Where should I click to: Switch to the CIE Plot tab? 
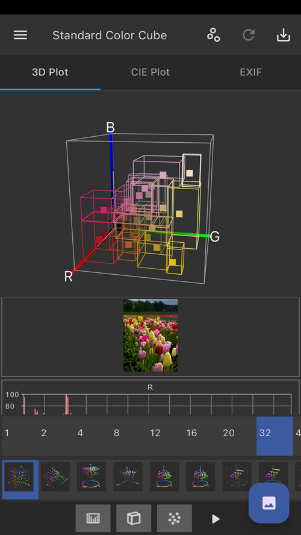tap(150, 72)
